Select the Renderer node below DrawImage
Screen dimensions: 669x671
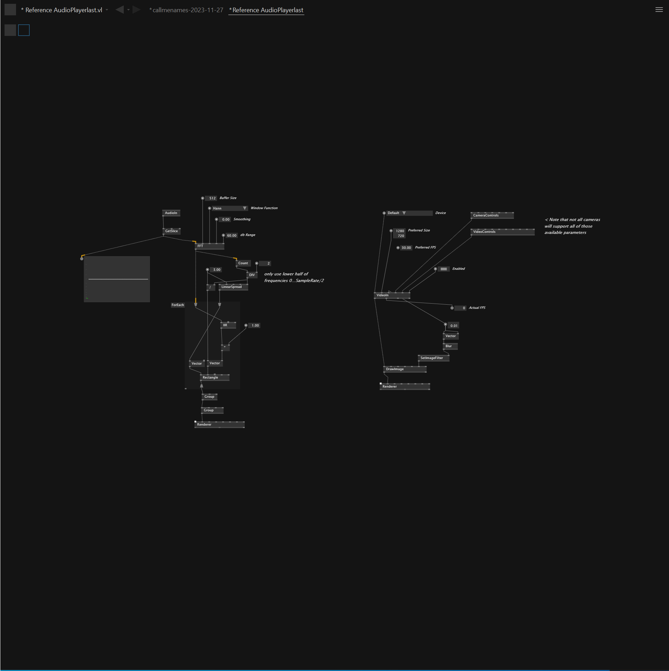point(405,387)
